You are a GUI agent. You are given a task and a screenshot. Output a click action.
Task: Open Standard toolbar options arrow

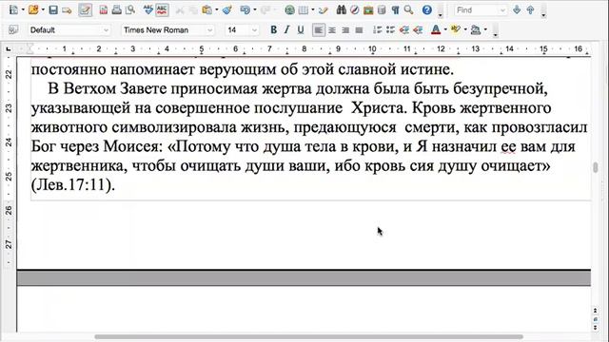pos(440,15)
